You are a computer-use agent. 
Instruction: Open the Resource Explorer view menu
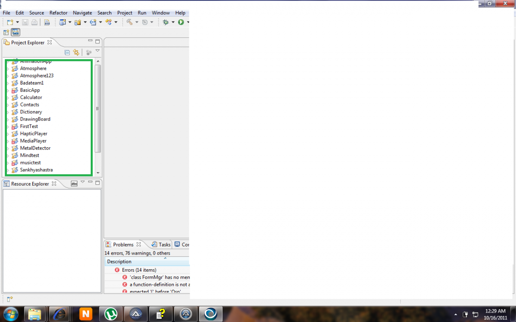[x=83, y=182]
